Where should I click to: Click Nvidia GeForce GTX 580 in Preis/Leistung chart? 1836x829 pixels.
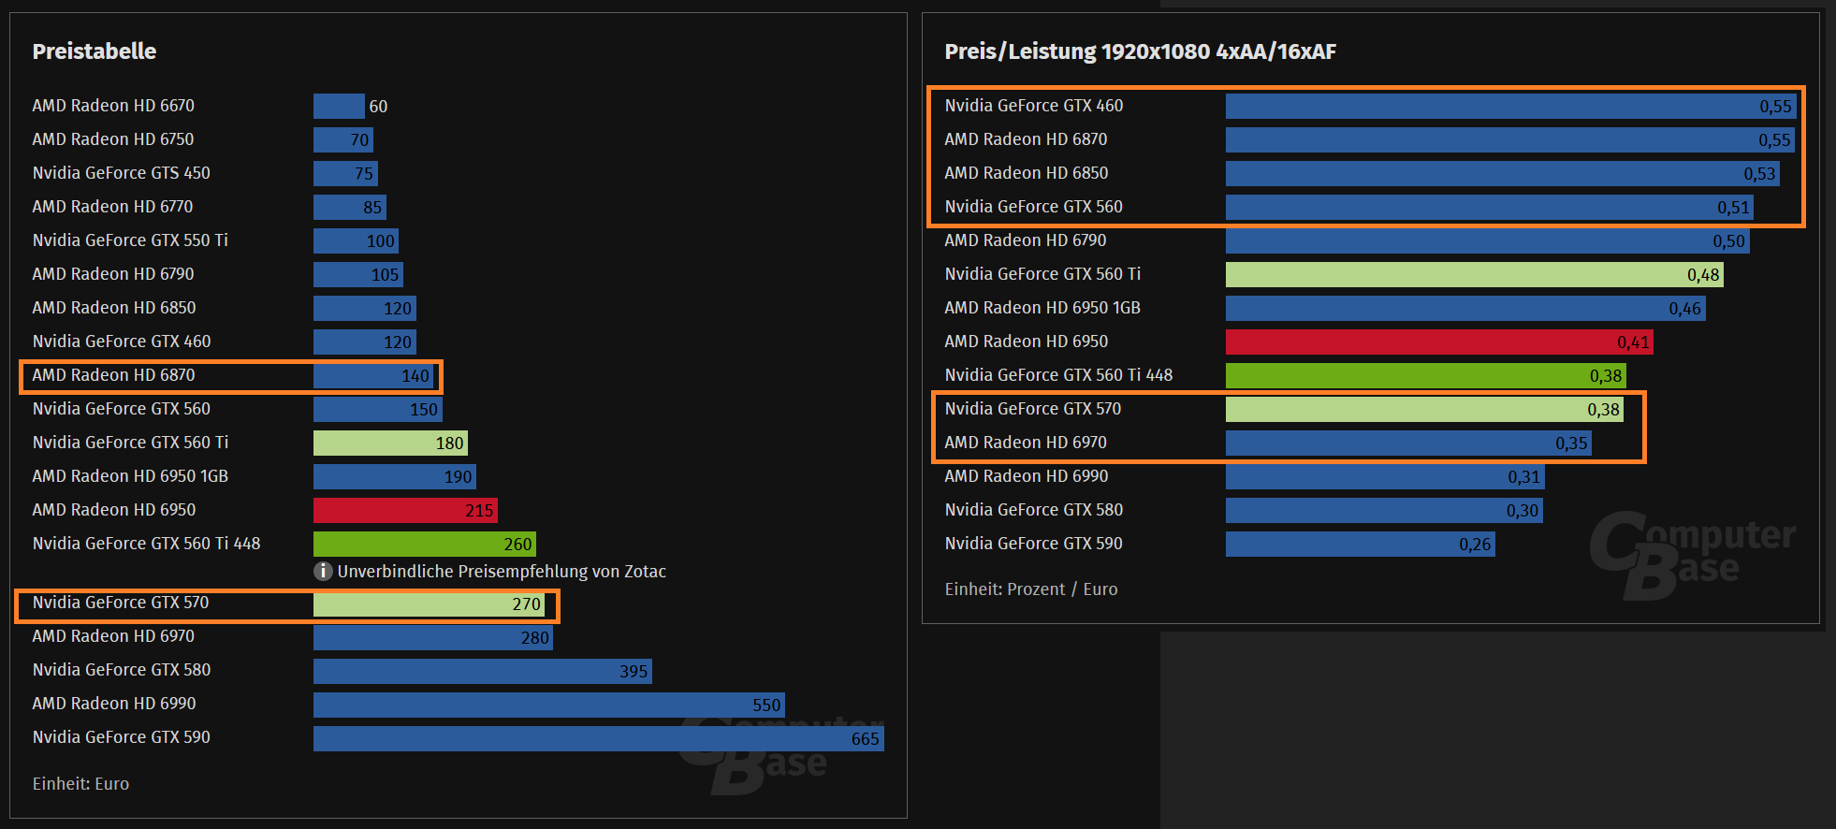[1034, 510]
